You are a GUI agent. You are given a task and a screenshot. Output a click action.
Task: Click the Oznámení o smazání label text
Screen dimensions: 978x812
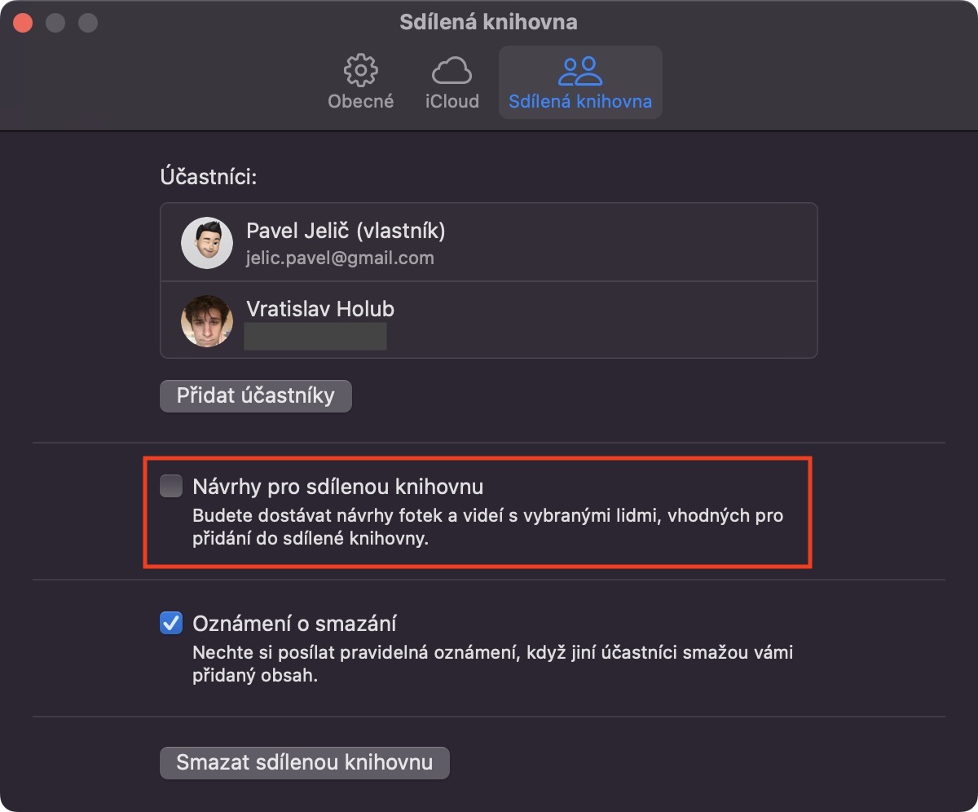click(x=294, y=624)
